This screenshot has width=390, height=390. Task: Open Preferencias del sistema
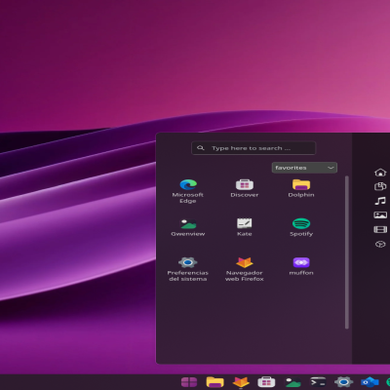click(x=188, y=269)
